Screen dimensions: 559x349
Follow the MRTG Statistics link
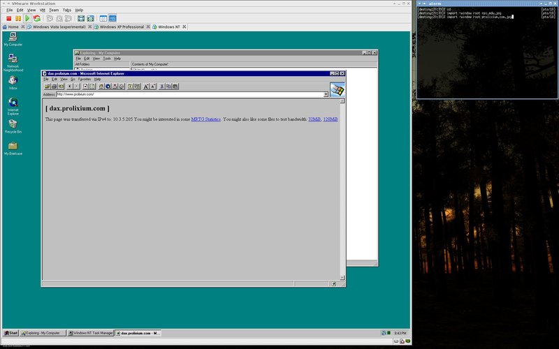coord(205,119)
